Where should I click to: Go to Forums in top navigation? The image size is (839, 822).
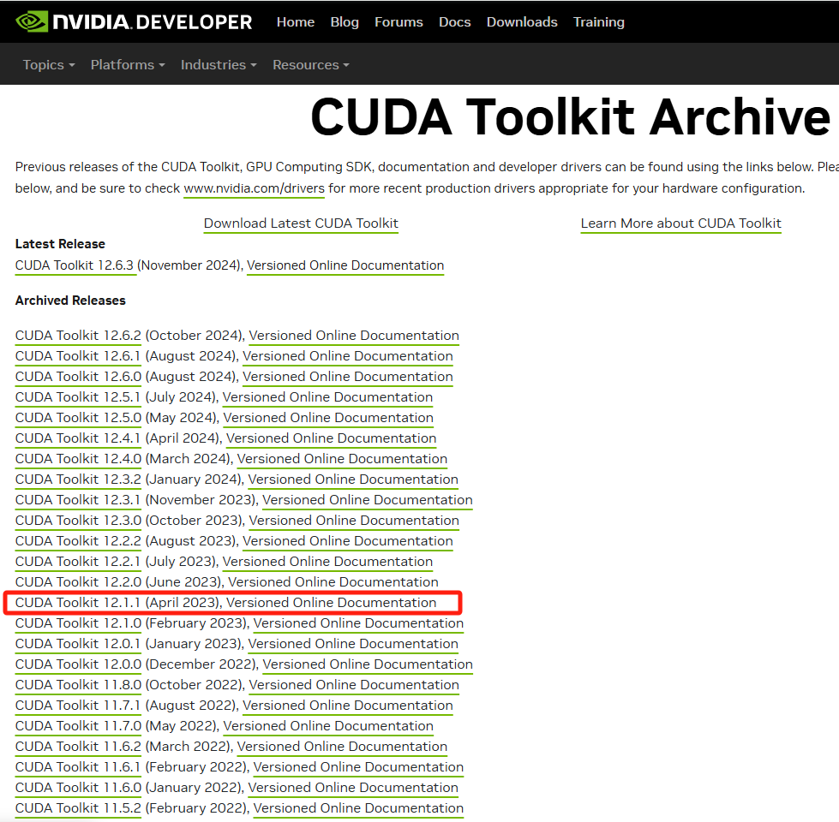(x=399, y=22)
